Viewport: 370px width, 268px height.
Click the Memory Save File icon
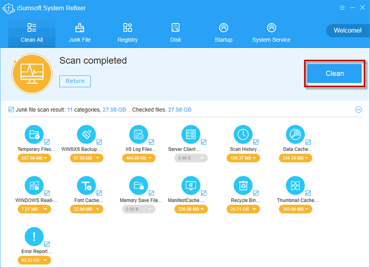tap(138, 185)
